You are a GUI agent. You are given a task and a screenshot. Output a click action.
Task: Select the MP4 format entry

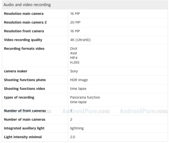tap(74, 58)
